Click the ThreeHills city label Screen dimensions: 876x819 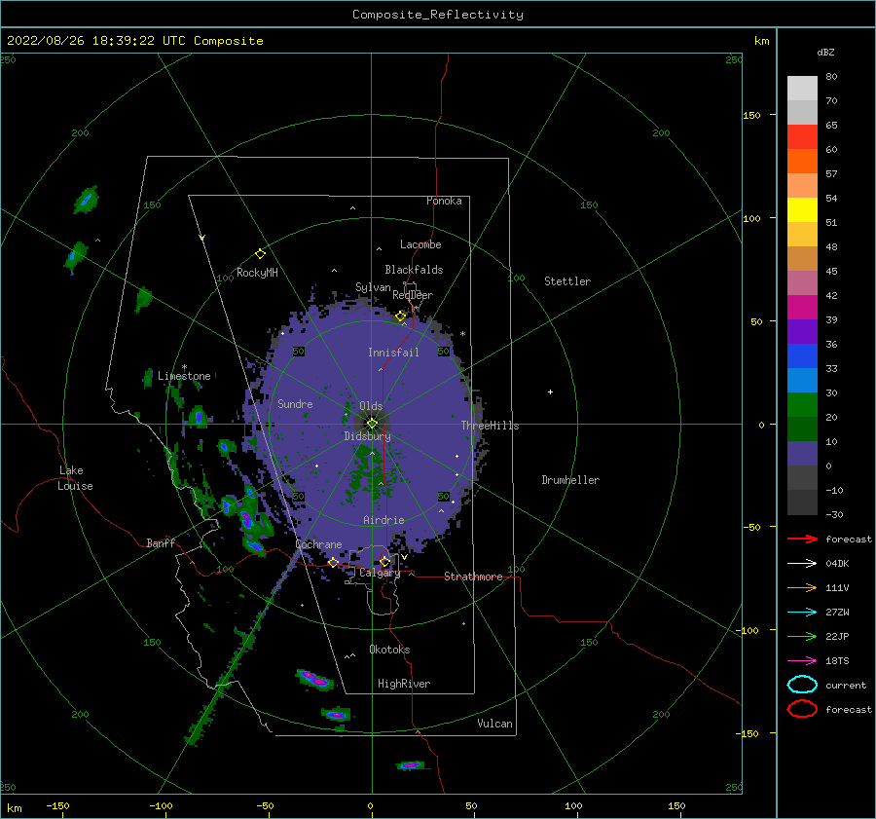(x=490, y=426)
